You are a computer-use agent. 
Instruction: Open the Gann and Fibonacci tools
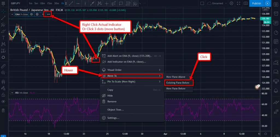[3, 25]
